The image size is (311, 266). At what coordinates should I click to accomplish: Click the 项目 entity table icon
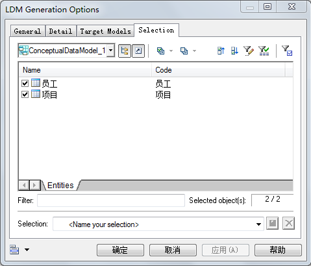click(x=36, y=94)
